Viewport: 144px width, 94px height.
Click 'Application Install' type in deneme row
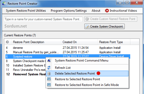click(110, 48)
